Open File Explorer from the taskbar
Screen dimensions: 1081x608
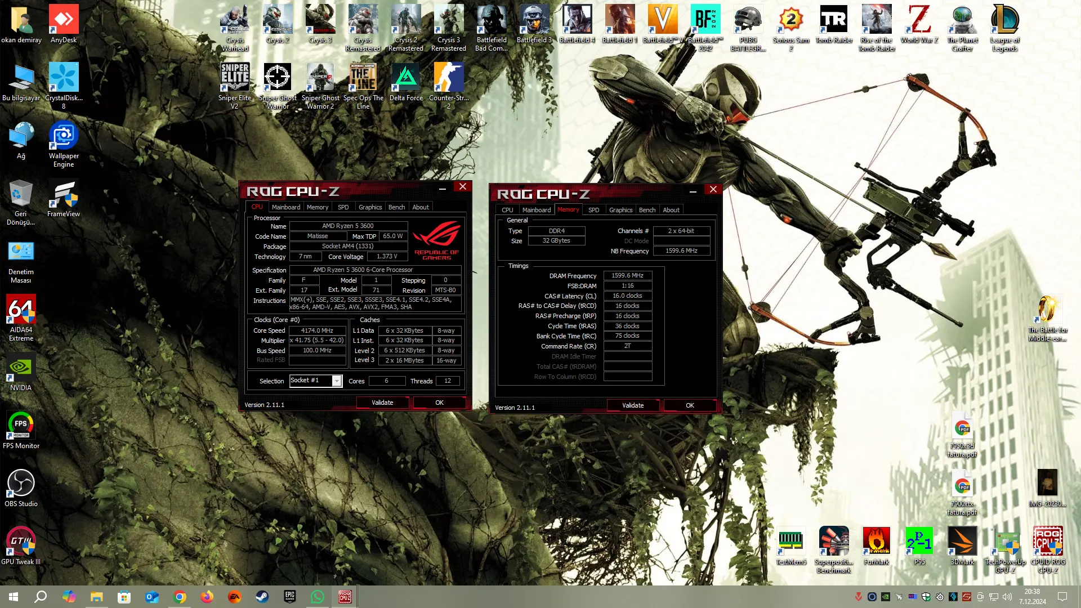[97, 597]
